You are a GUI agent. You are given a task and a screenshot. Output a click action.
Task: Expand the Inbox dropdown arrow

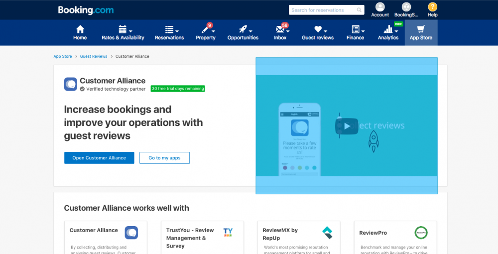click(288, 31)
